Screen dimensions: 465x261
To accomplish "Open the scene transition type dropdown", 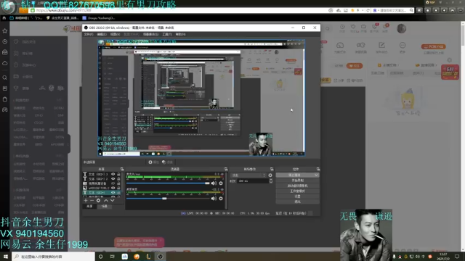I will (x=248, y=175).
